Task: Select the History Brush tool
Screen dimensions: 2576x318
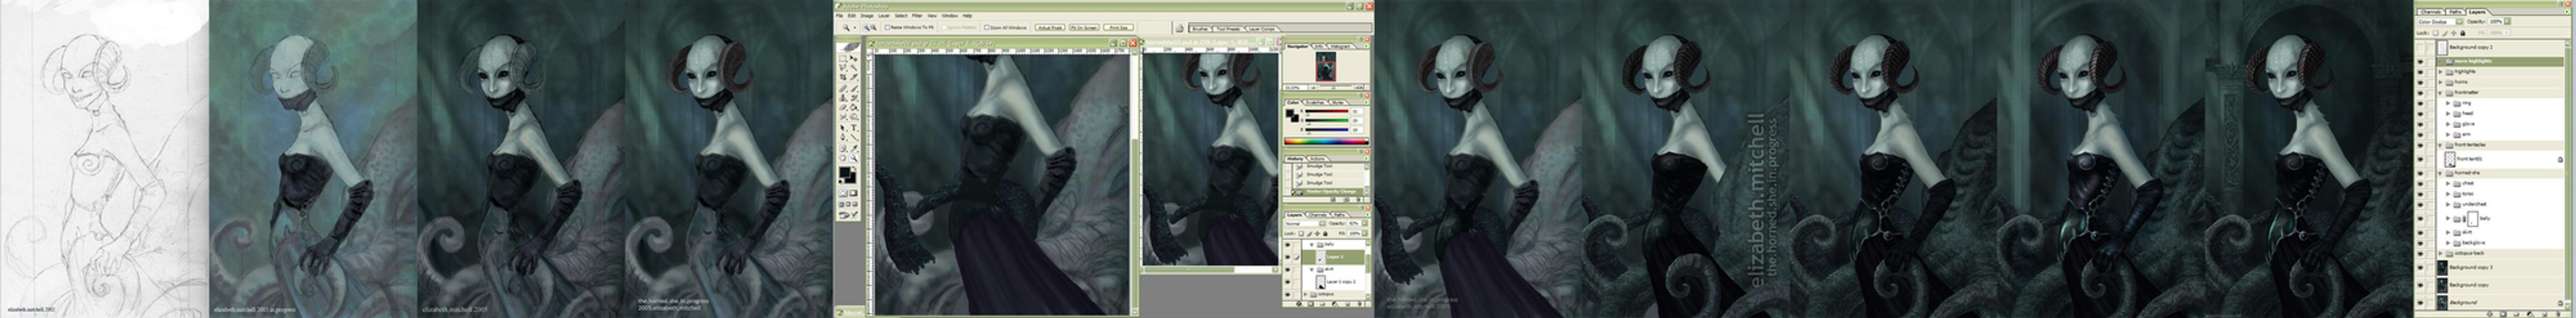Action: tap(855, 97)
